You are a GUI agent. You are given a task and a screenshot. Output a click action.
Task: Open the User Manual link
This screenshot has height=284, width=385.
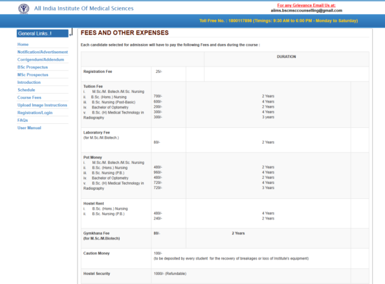29,128
